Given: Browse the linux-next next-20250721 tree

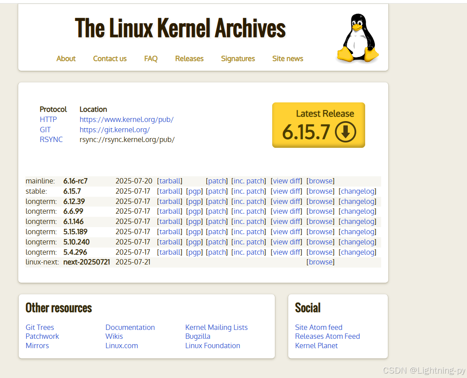Looking at the screenshot, I should [321, 262].
